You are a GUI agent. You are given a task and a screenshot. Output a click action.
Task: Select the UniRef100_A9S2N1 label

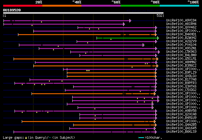[x=181, y=48]
